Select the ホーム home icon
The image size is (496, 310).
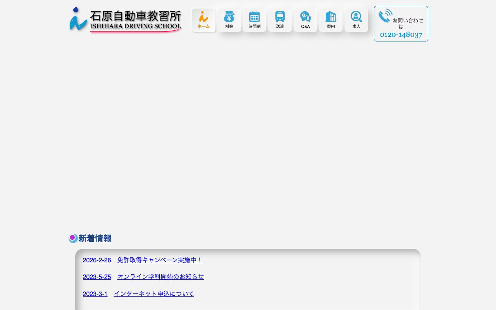coord(203,17)
